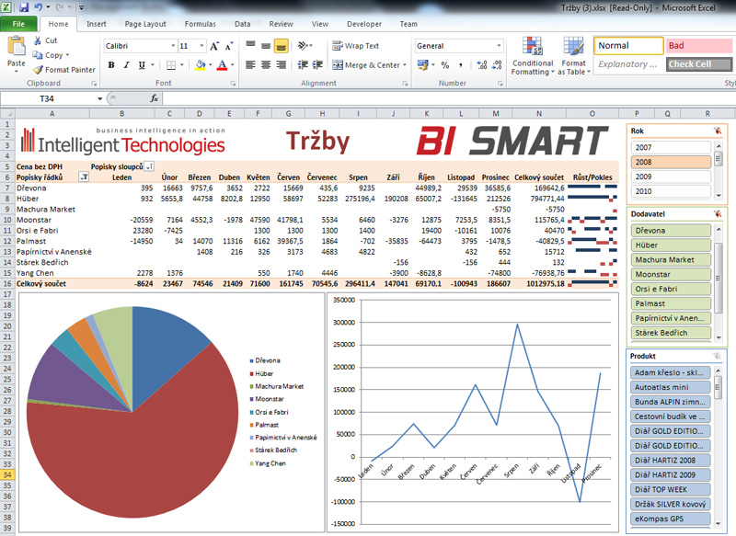Open the Alignment dialog launcher
Viewport: 736px width, 536px height.
[405, 84]
